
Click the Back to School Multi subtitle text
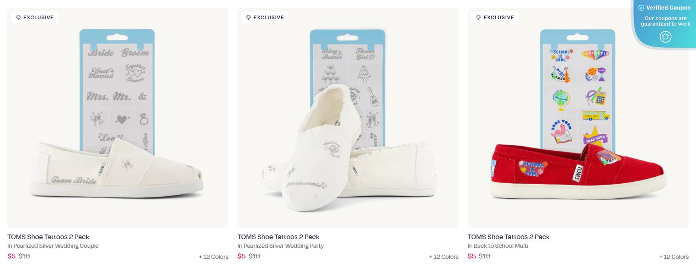coord(498,246)
